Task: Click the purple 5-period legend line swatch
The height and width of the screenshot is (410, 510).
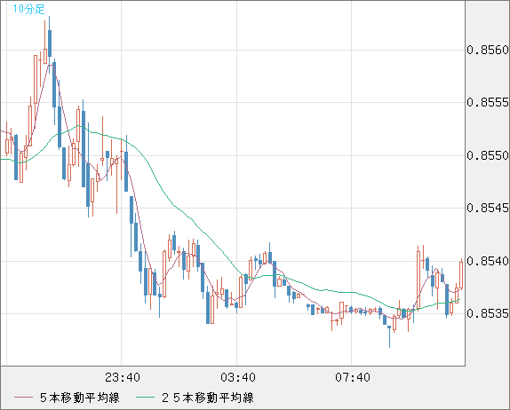Action: 23,398
